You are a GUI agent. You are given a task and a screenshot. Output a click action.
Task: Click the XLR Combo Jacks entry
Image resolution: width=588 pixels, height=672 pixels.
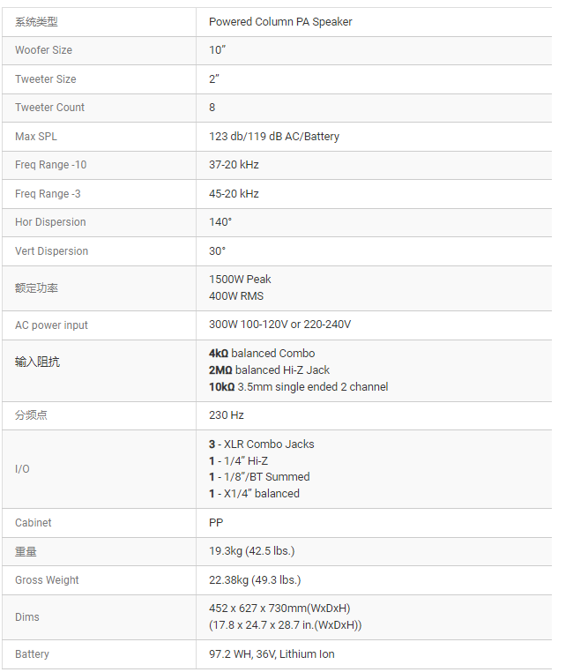coord(261,444)
